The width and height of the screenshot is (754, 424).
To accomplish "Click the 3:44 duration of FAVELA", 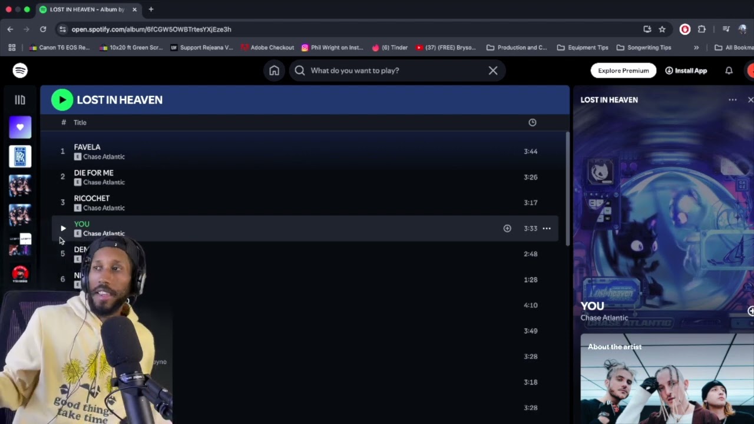I will [530, 151].
